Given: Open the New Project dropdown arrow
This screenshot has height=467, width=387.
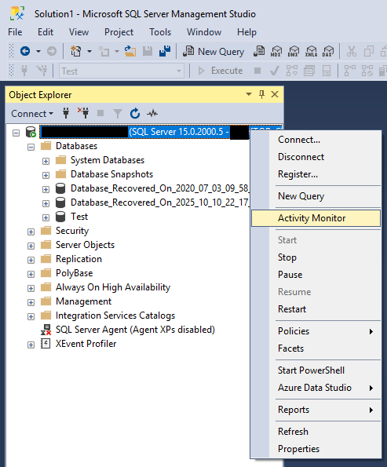Looking at the screenshot, I should (89, 51).
